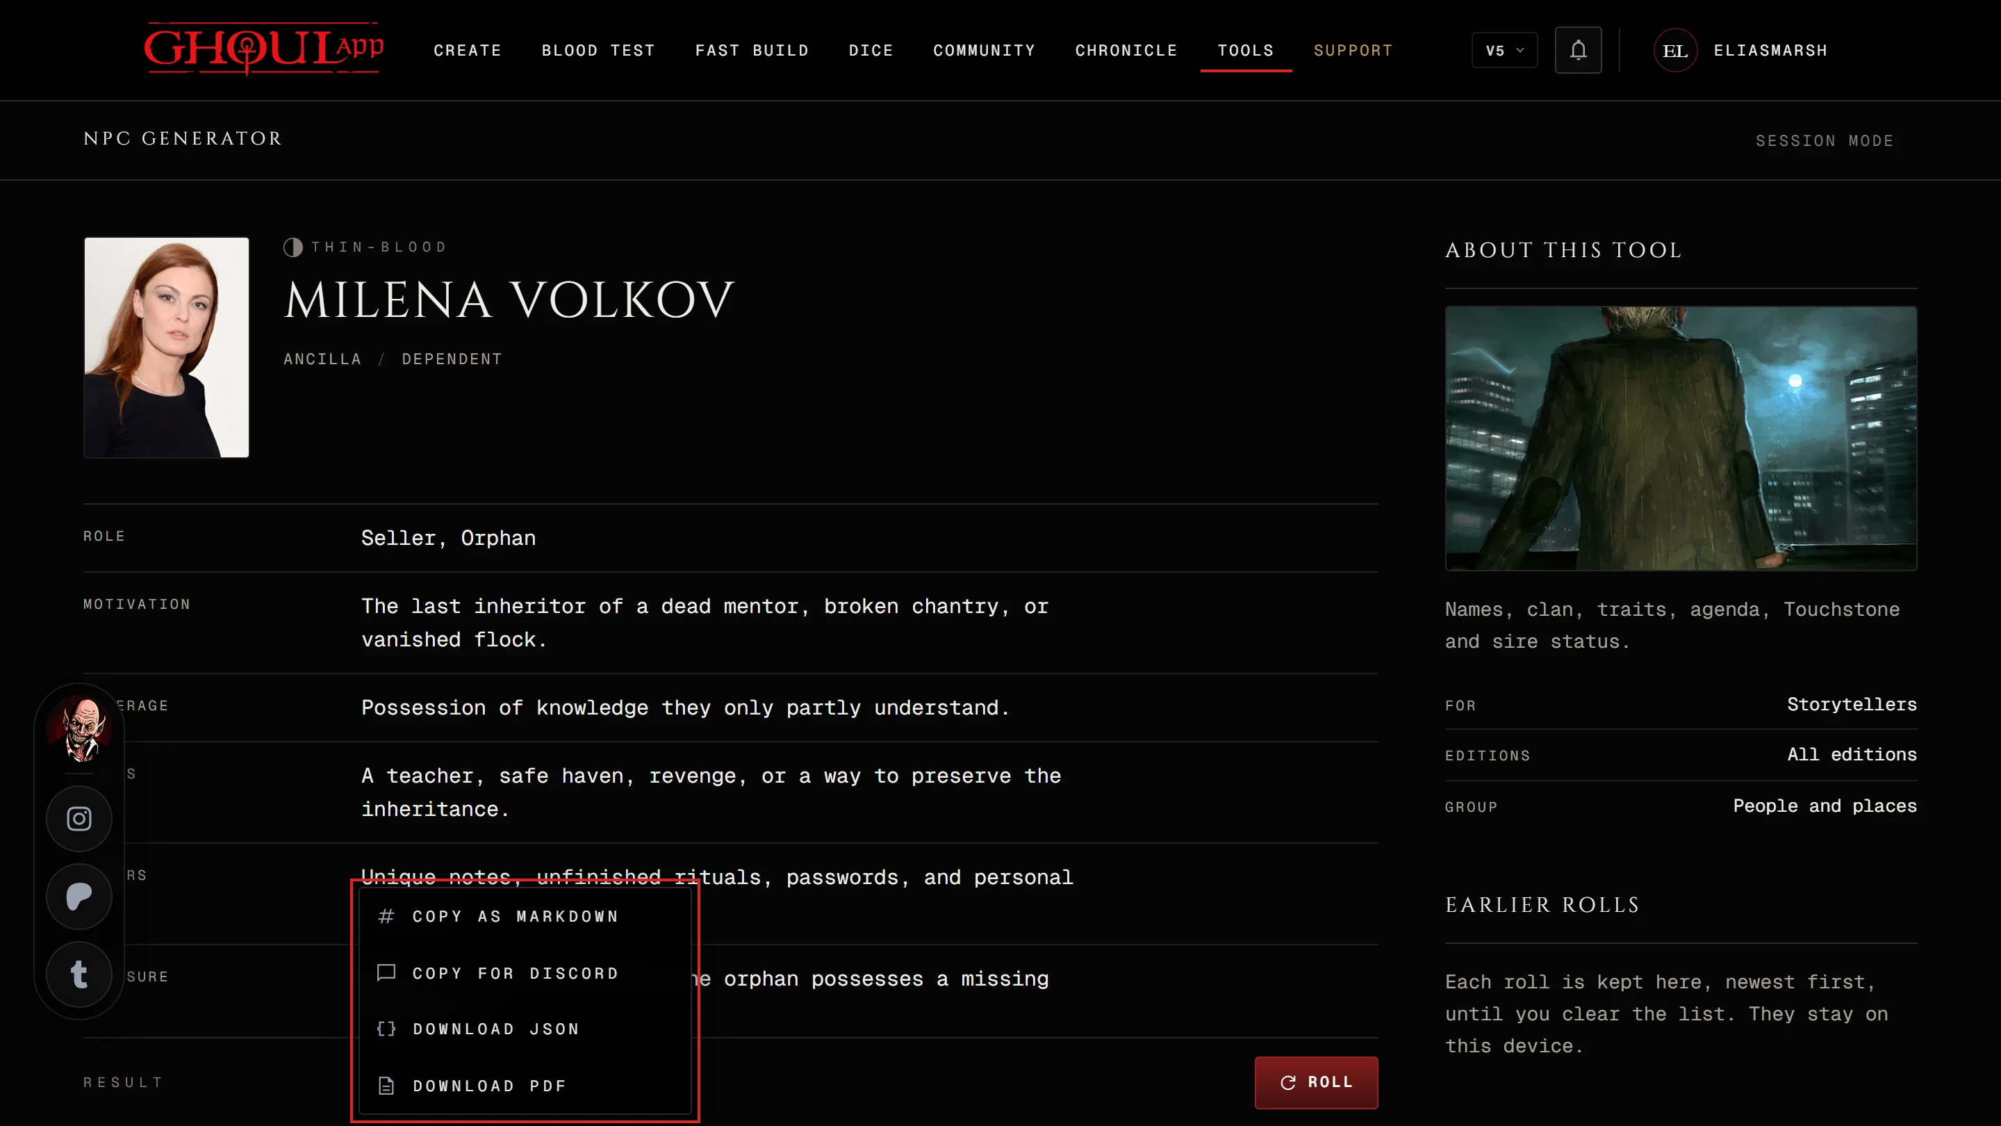The image size is (2001, 1126).
Task: Click the 'Storytellers' value
Action: point(1852,704)
